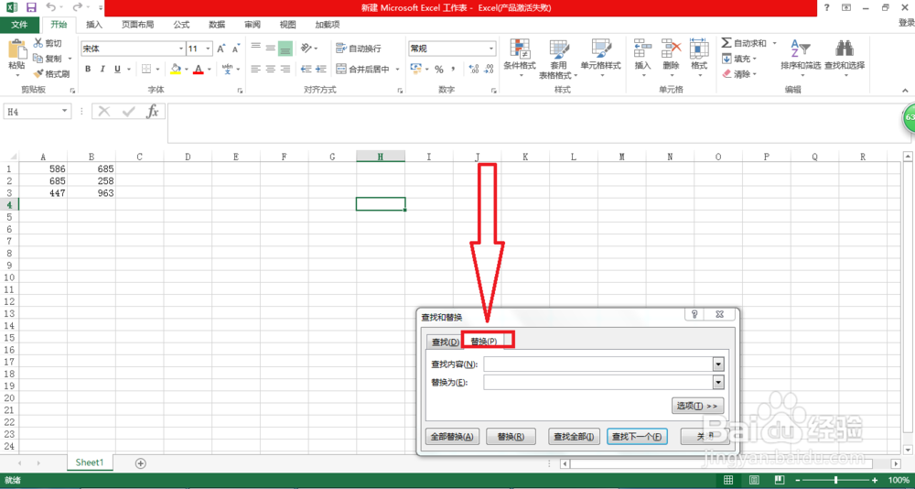Open the File (文件) tab
The height and width of the screenshot is (489, 915).
(x=20, y=25)
